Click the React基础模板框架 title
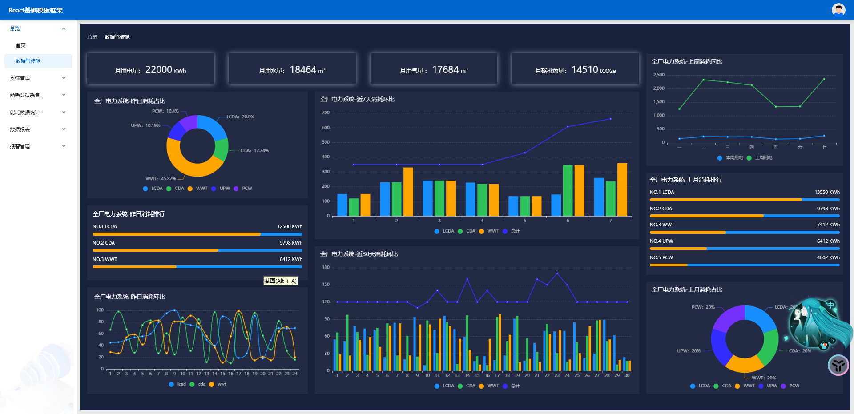854x414 pixels. [x=36, y=10]
